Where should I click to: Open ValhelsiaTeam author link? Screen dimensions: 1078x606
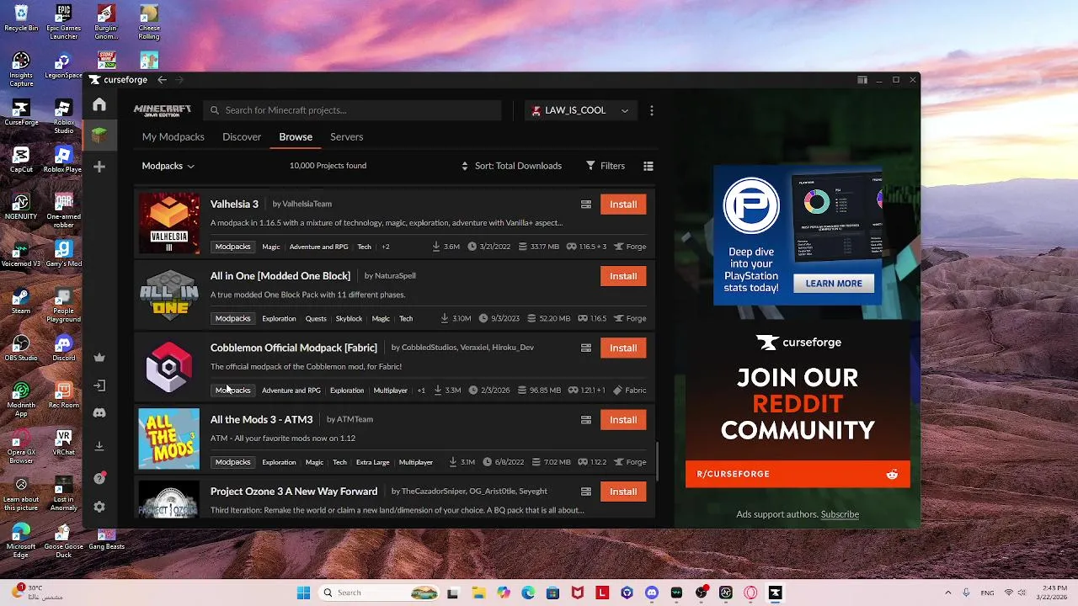click(x=307, y=204)
